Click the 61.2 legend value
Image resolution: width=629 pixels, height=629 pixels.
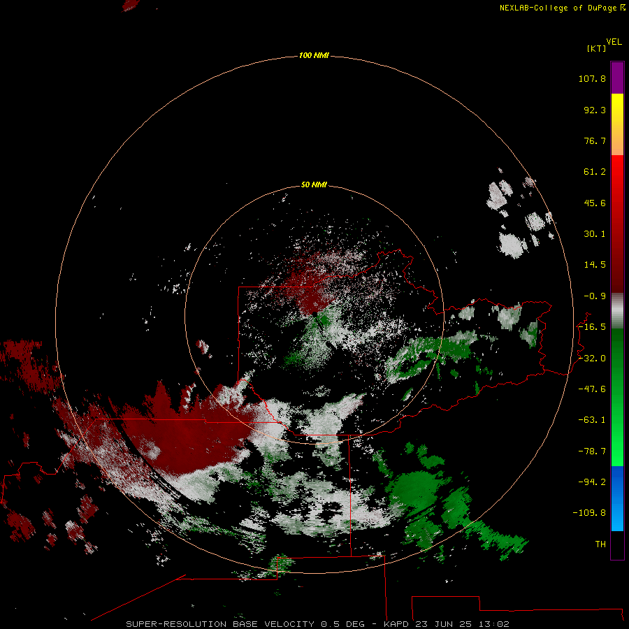pos(595,172)
